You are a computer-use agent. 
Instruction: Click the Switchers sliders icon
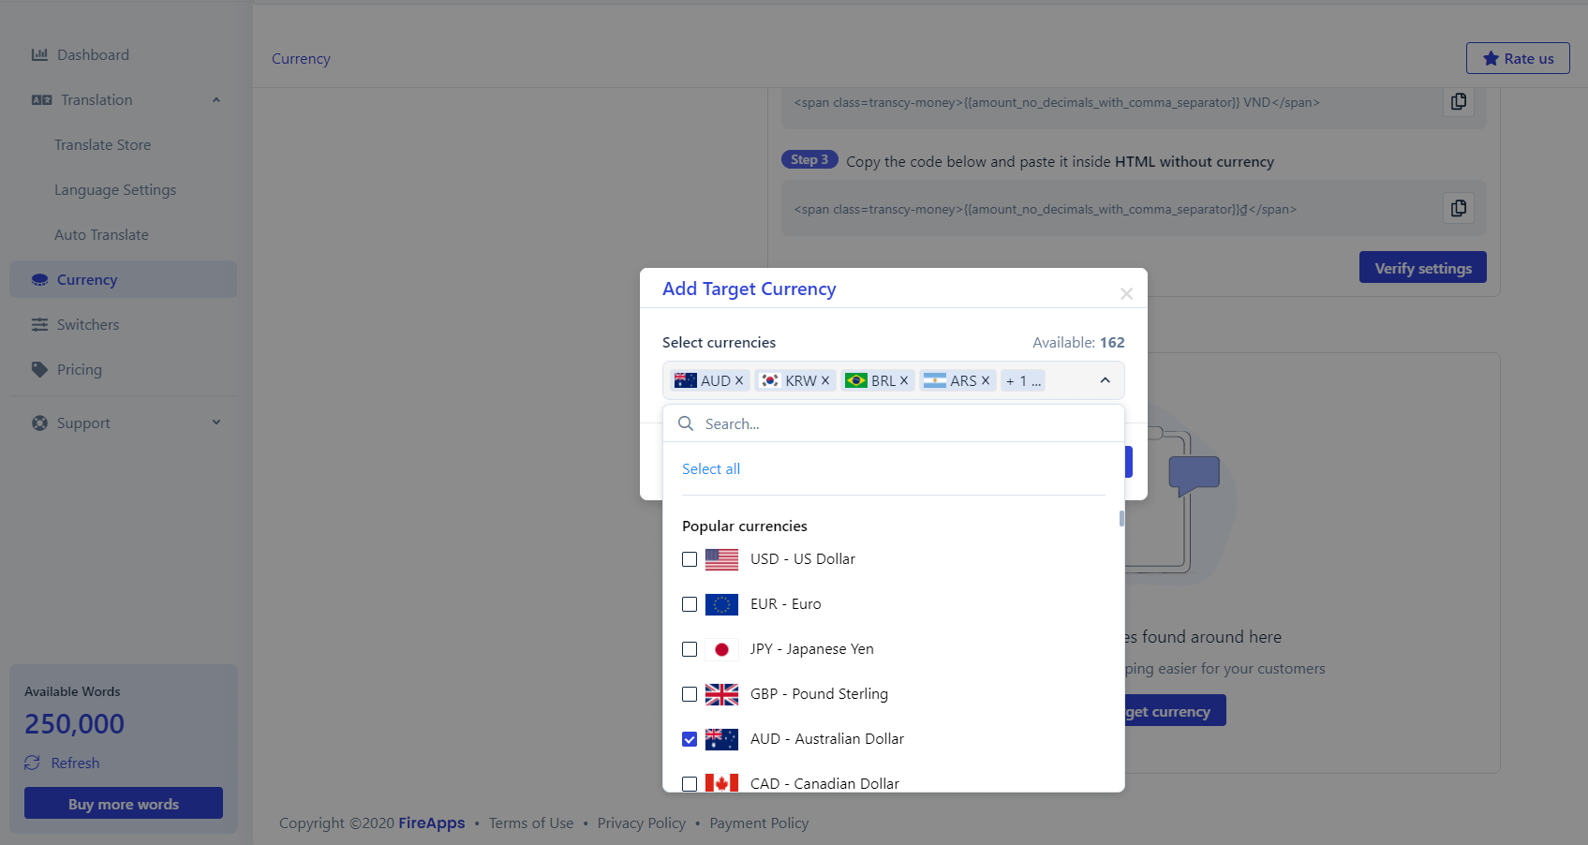pos(39,325)
